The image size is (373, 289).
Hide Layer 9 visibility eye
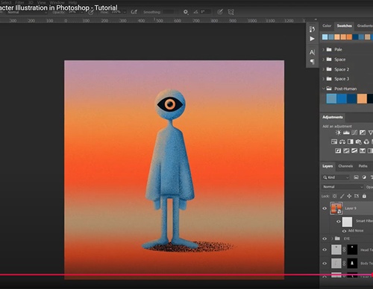[x=325, y=209]
